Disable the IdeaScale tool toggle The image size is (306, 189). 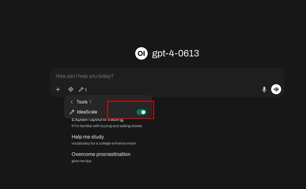(x=141, y=112)
